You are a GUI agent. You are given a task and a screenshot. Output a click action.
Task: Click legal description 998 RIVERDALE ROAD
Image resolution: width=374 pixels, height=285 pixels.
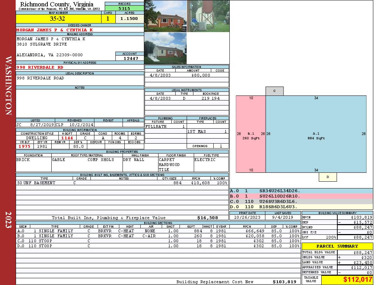[40, 78]
